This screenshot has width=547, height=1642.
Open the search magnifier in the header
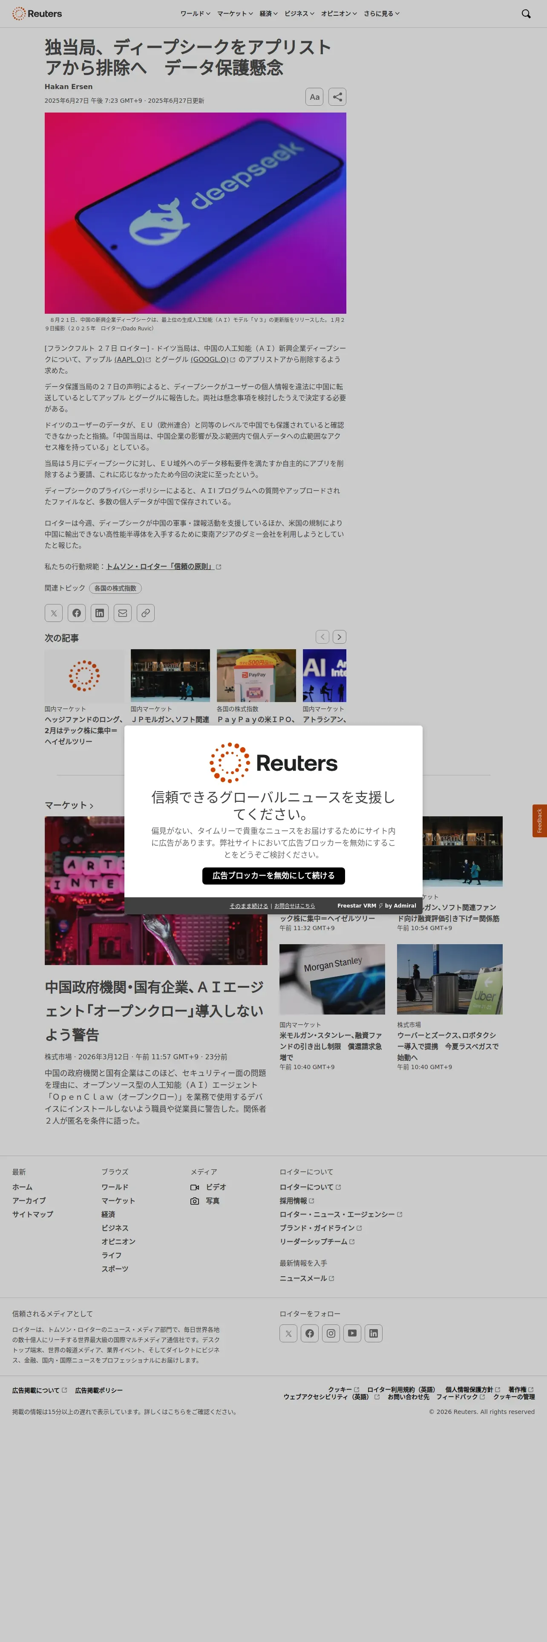point(526,13)
